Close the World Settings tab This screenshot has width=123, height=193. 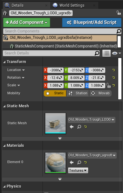(x=94, y=5)
